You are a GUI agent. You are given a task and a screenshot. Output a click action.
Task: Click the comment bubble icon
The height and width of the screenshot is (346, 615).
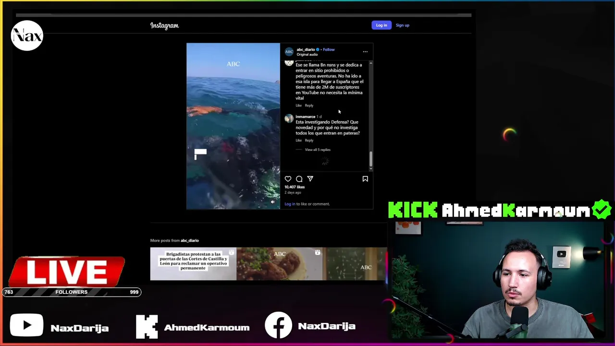click(x=299, y=179)
